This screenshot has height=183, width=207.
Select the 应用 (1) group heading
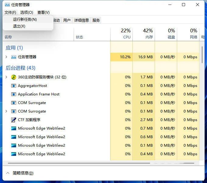14,48
